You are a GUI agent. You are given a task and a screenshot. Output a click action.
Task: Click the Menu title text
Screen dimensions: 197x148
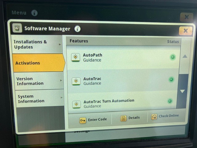coord(19,13)
